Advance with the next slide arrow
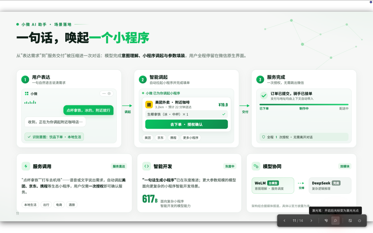This screenshot has width=373, height=233. coord(311,221)
